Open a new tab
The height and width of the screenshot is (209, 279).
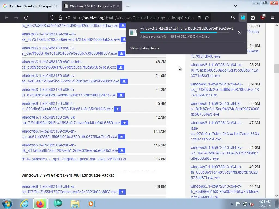pos(128,6)
